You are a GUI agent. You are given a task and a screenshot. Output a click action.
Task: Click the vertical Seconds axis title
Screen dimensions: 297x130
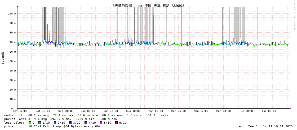3,58
